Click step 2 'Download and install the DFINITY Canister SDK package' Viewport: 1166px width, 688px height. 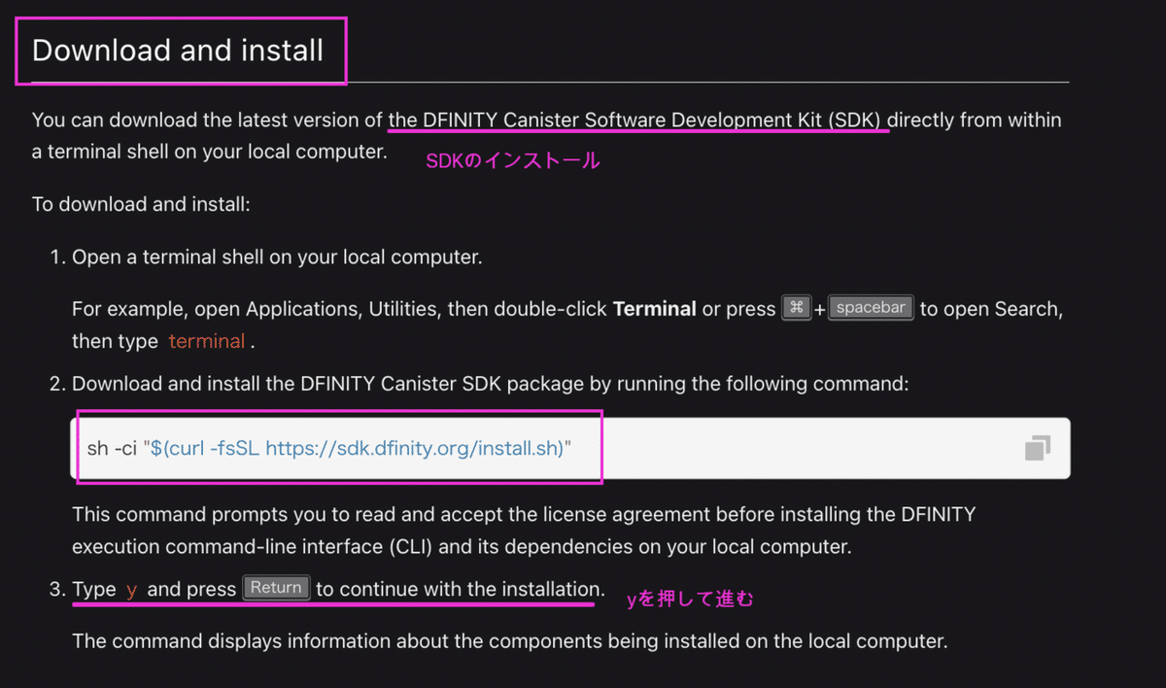coord(490,384)
